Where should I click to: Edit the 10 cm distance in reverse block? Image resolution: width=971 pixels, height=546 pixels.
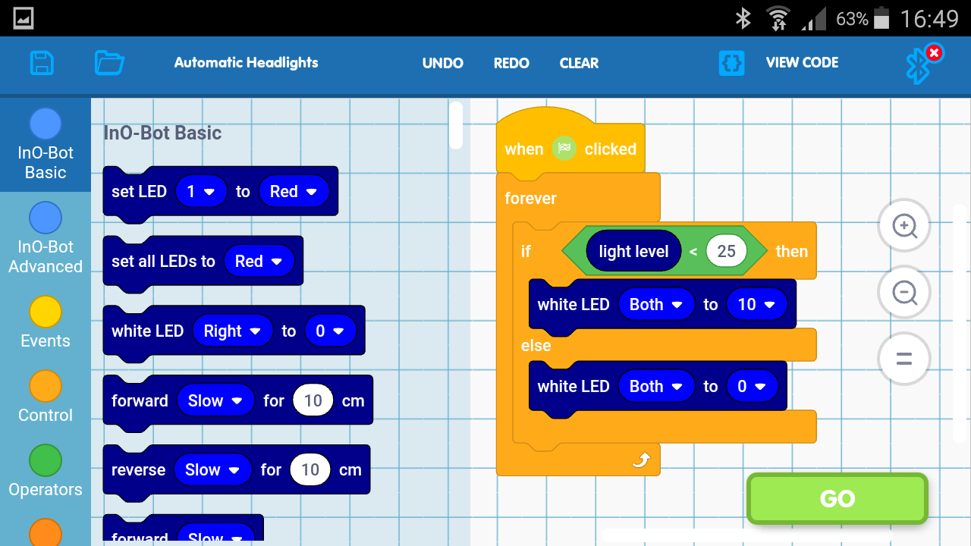(x=310, y=469)
